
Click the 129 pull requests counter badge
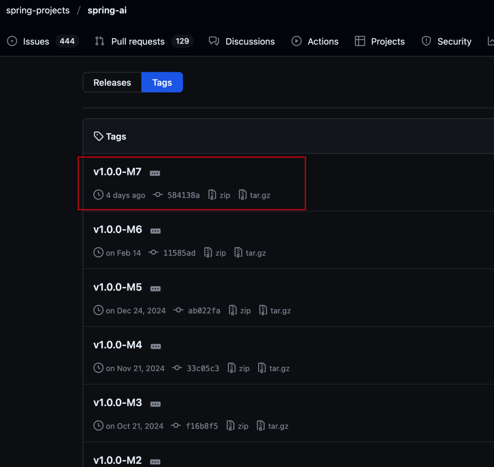[183, 41]
